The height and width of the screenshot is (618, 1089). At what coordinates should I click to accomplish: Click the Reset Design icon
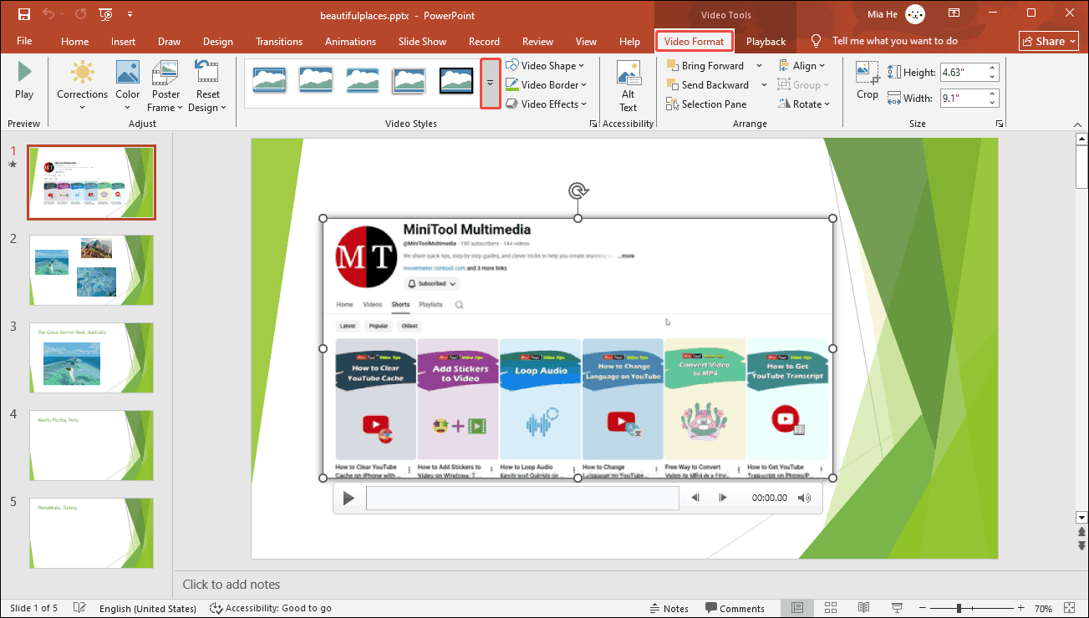[206, 72]
